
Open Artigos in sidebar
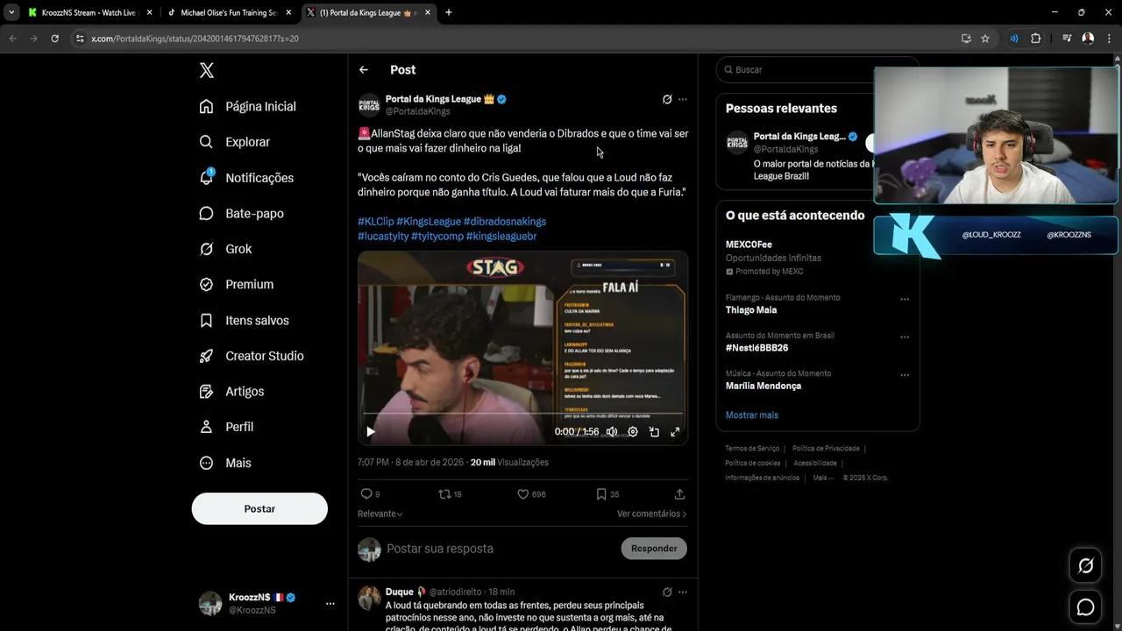point(231,391)
